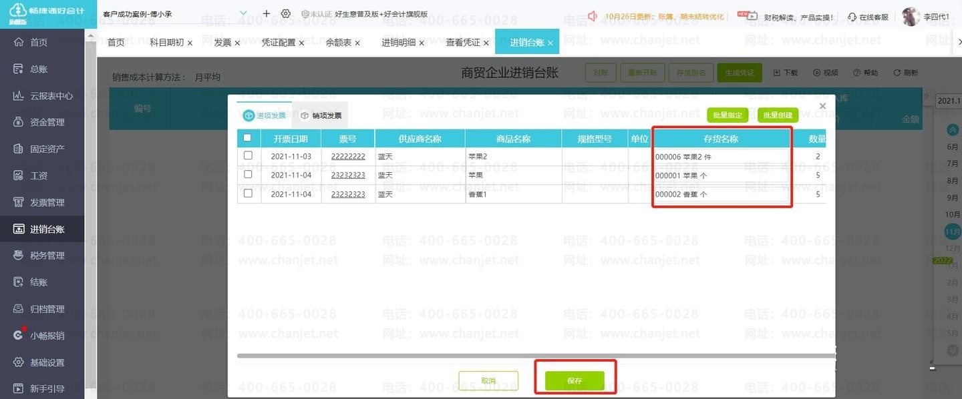Open the 000006 苹果2 件 inventory dropdown
Viewport: 962px width, 399px height.
coord(720,157)
